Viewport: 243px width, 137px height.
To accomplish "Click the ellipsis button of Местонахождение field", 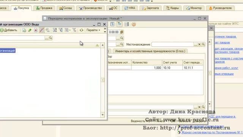I will (x=196, y=45).
